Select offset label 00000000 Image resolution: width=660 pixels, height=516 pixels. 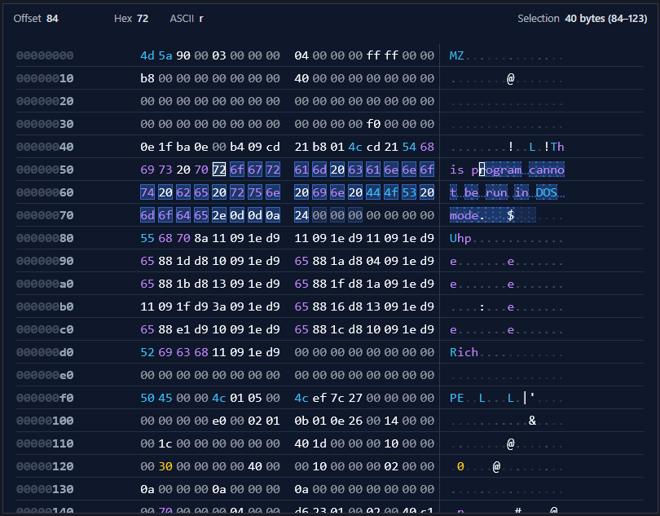(45, 55)
